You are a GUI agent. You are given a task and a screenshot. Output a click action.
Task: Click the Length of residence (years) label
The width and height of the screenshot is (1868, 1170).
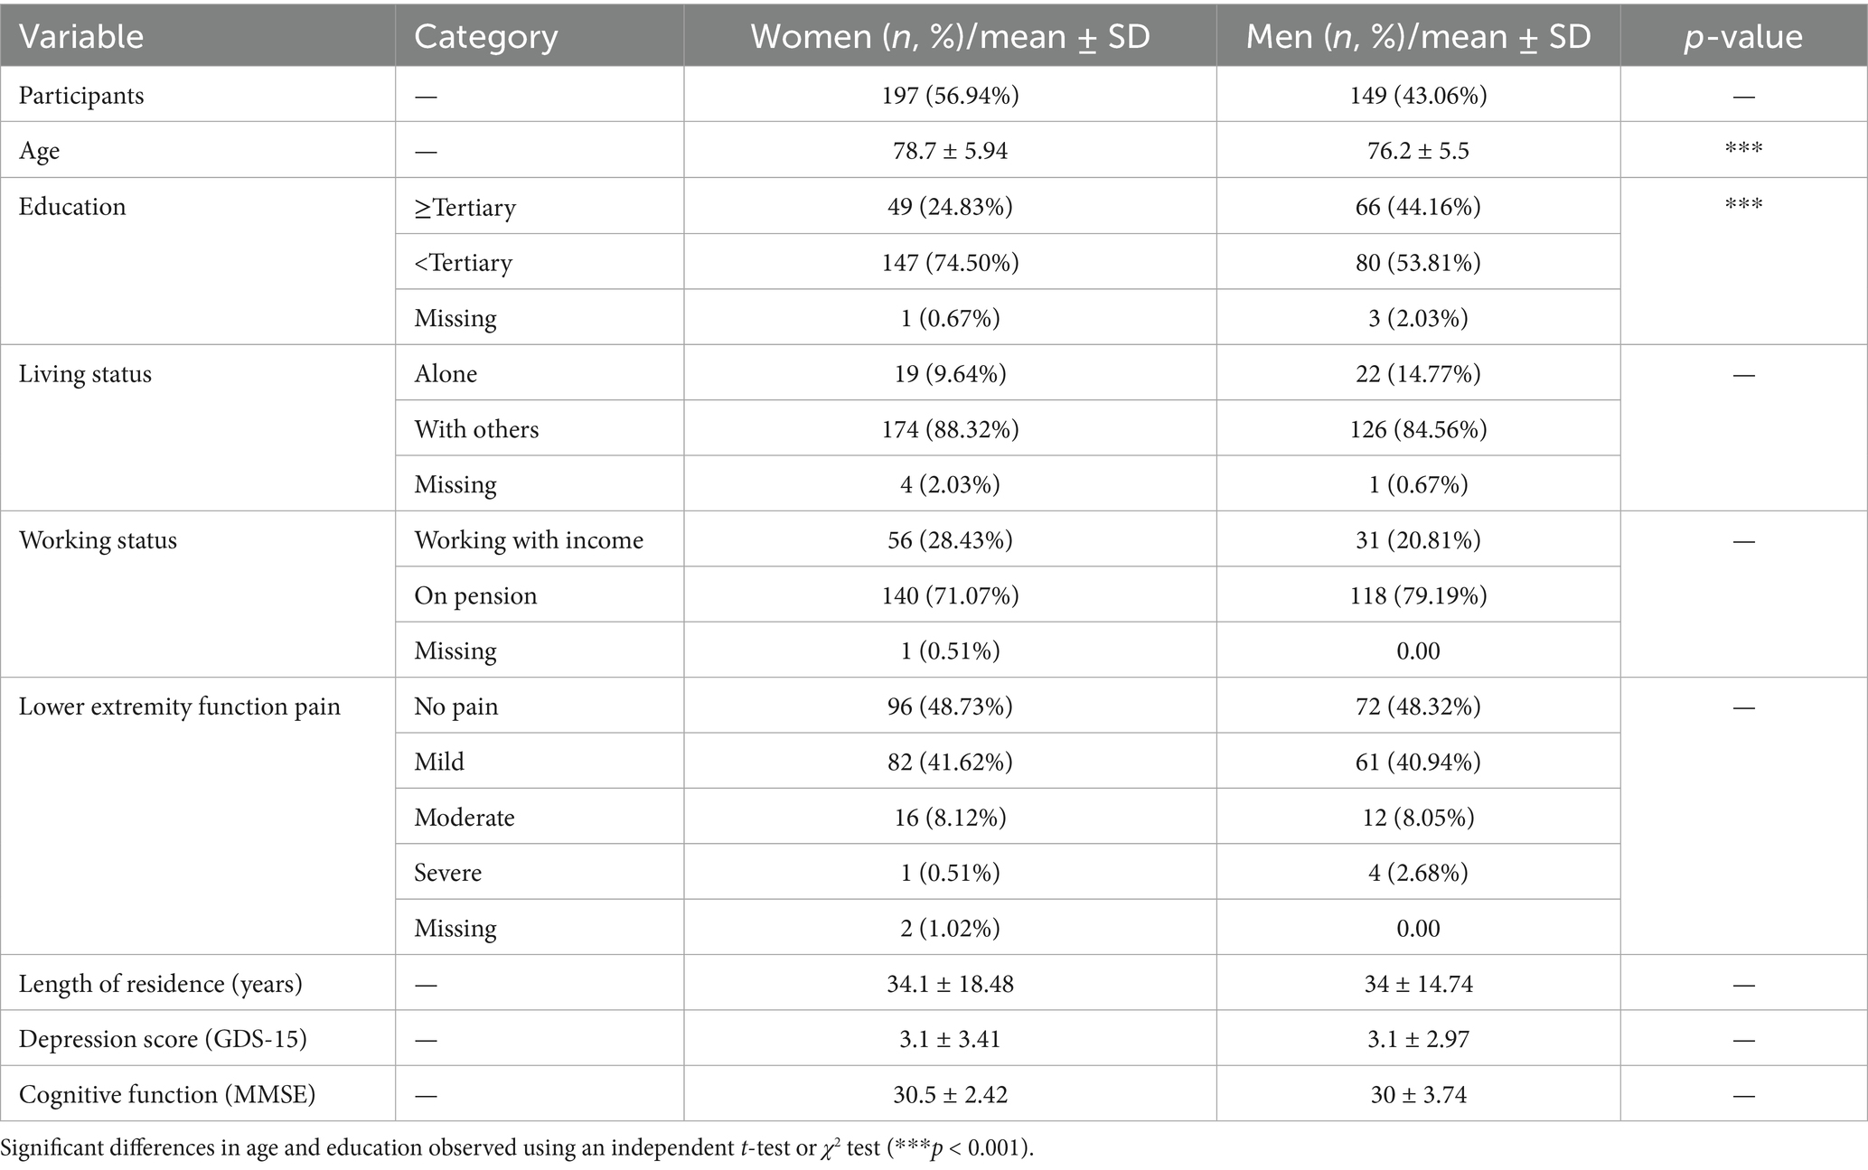click(x=161, y=984)
